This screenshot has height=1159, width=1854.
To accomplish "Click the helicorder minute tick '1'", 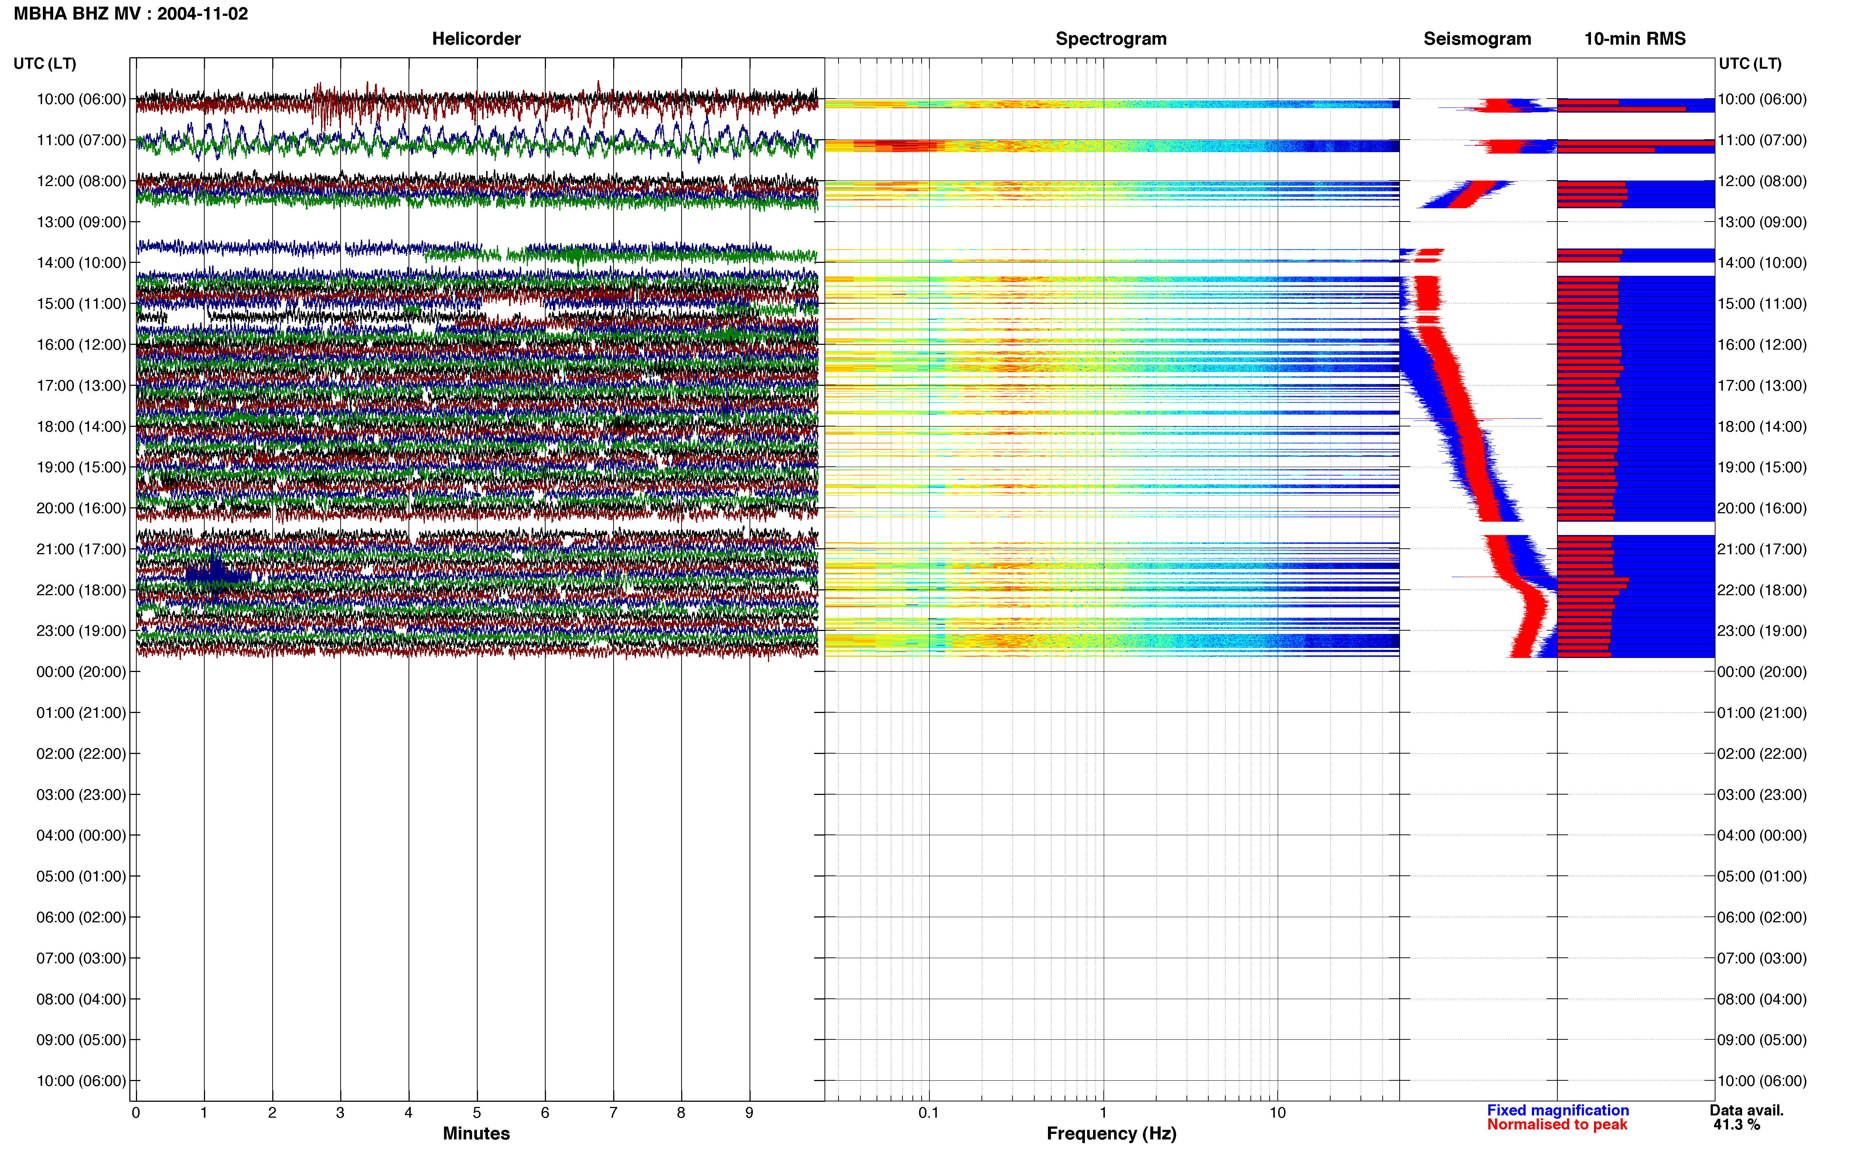I will [204, 1113].
